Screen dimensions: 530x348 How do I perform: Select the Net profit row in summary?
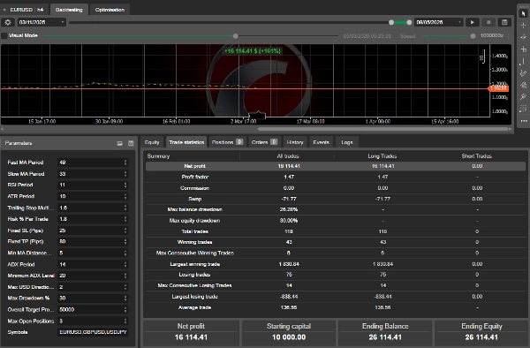click(x=336, y=166)
